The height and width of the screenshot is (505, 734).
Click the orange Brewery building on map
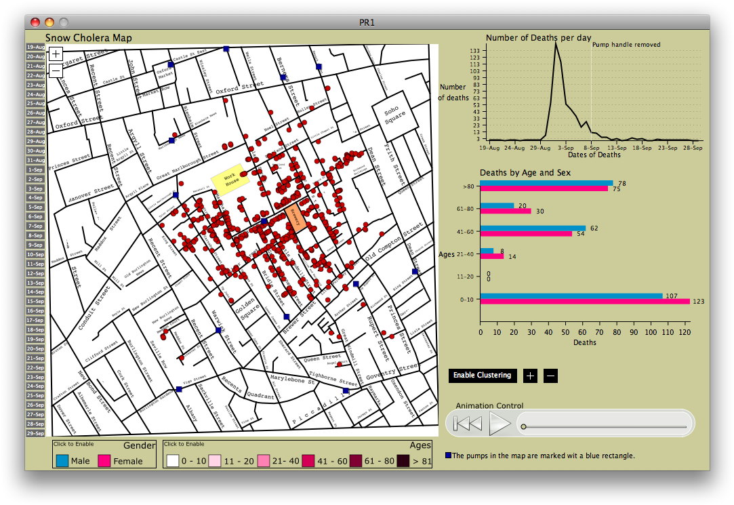295,218
